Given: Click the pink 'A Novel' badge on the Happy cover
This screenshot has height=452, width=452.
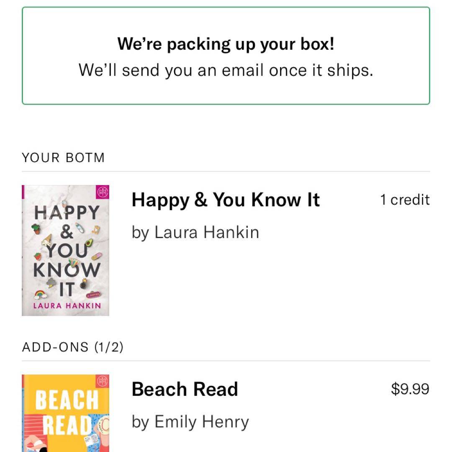Looking at the screenshot, I should (x=92, y=295).
